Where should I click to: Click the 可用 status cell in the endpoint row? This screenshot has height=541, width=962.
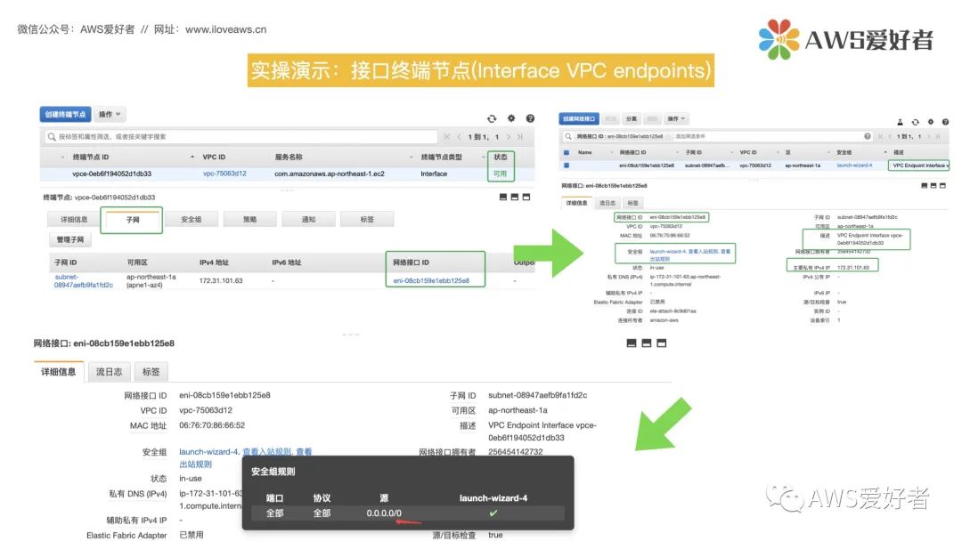click(500, 174)
